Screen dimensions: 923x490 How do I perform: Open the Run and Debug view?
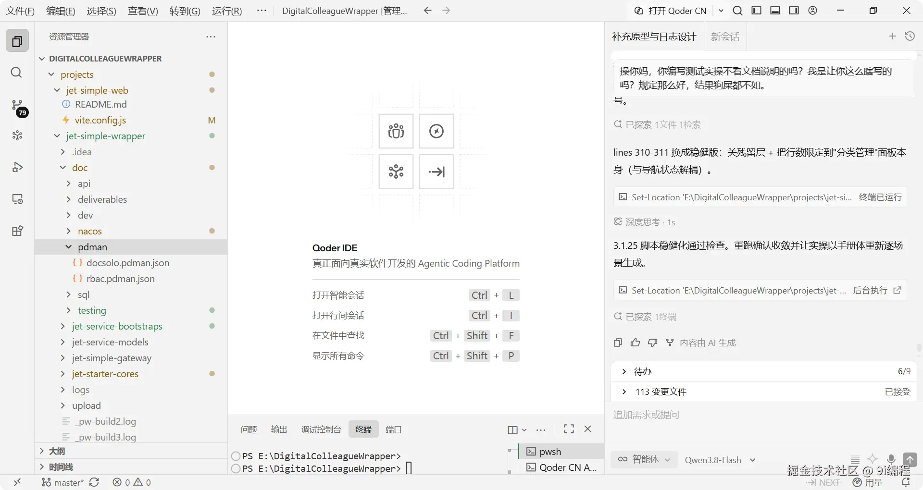pos(17,167)
